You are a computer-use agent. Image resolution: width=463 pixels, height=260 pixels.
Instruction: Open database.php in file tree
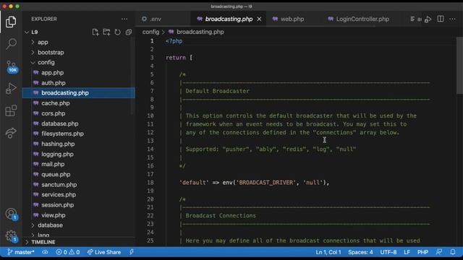[59, 123]
